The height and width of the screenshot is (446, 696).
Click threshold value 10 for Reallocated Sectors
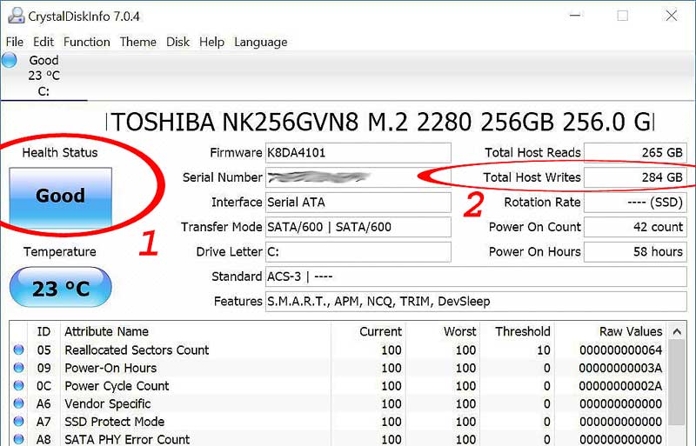(544, 350)
